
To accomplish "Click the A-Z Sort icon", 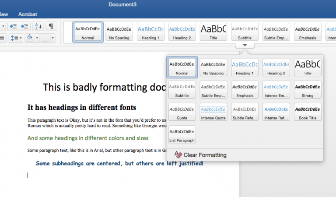I will click(x=38, y=26).
